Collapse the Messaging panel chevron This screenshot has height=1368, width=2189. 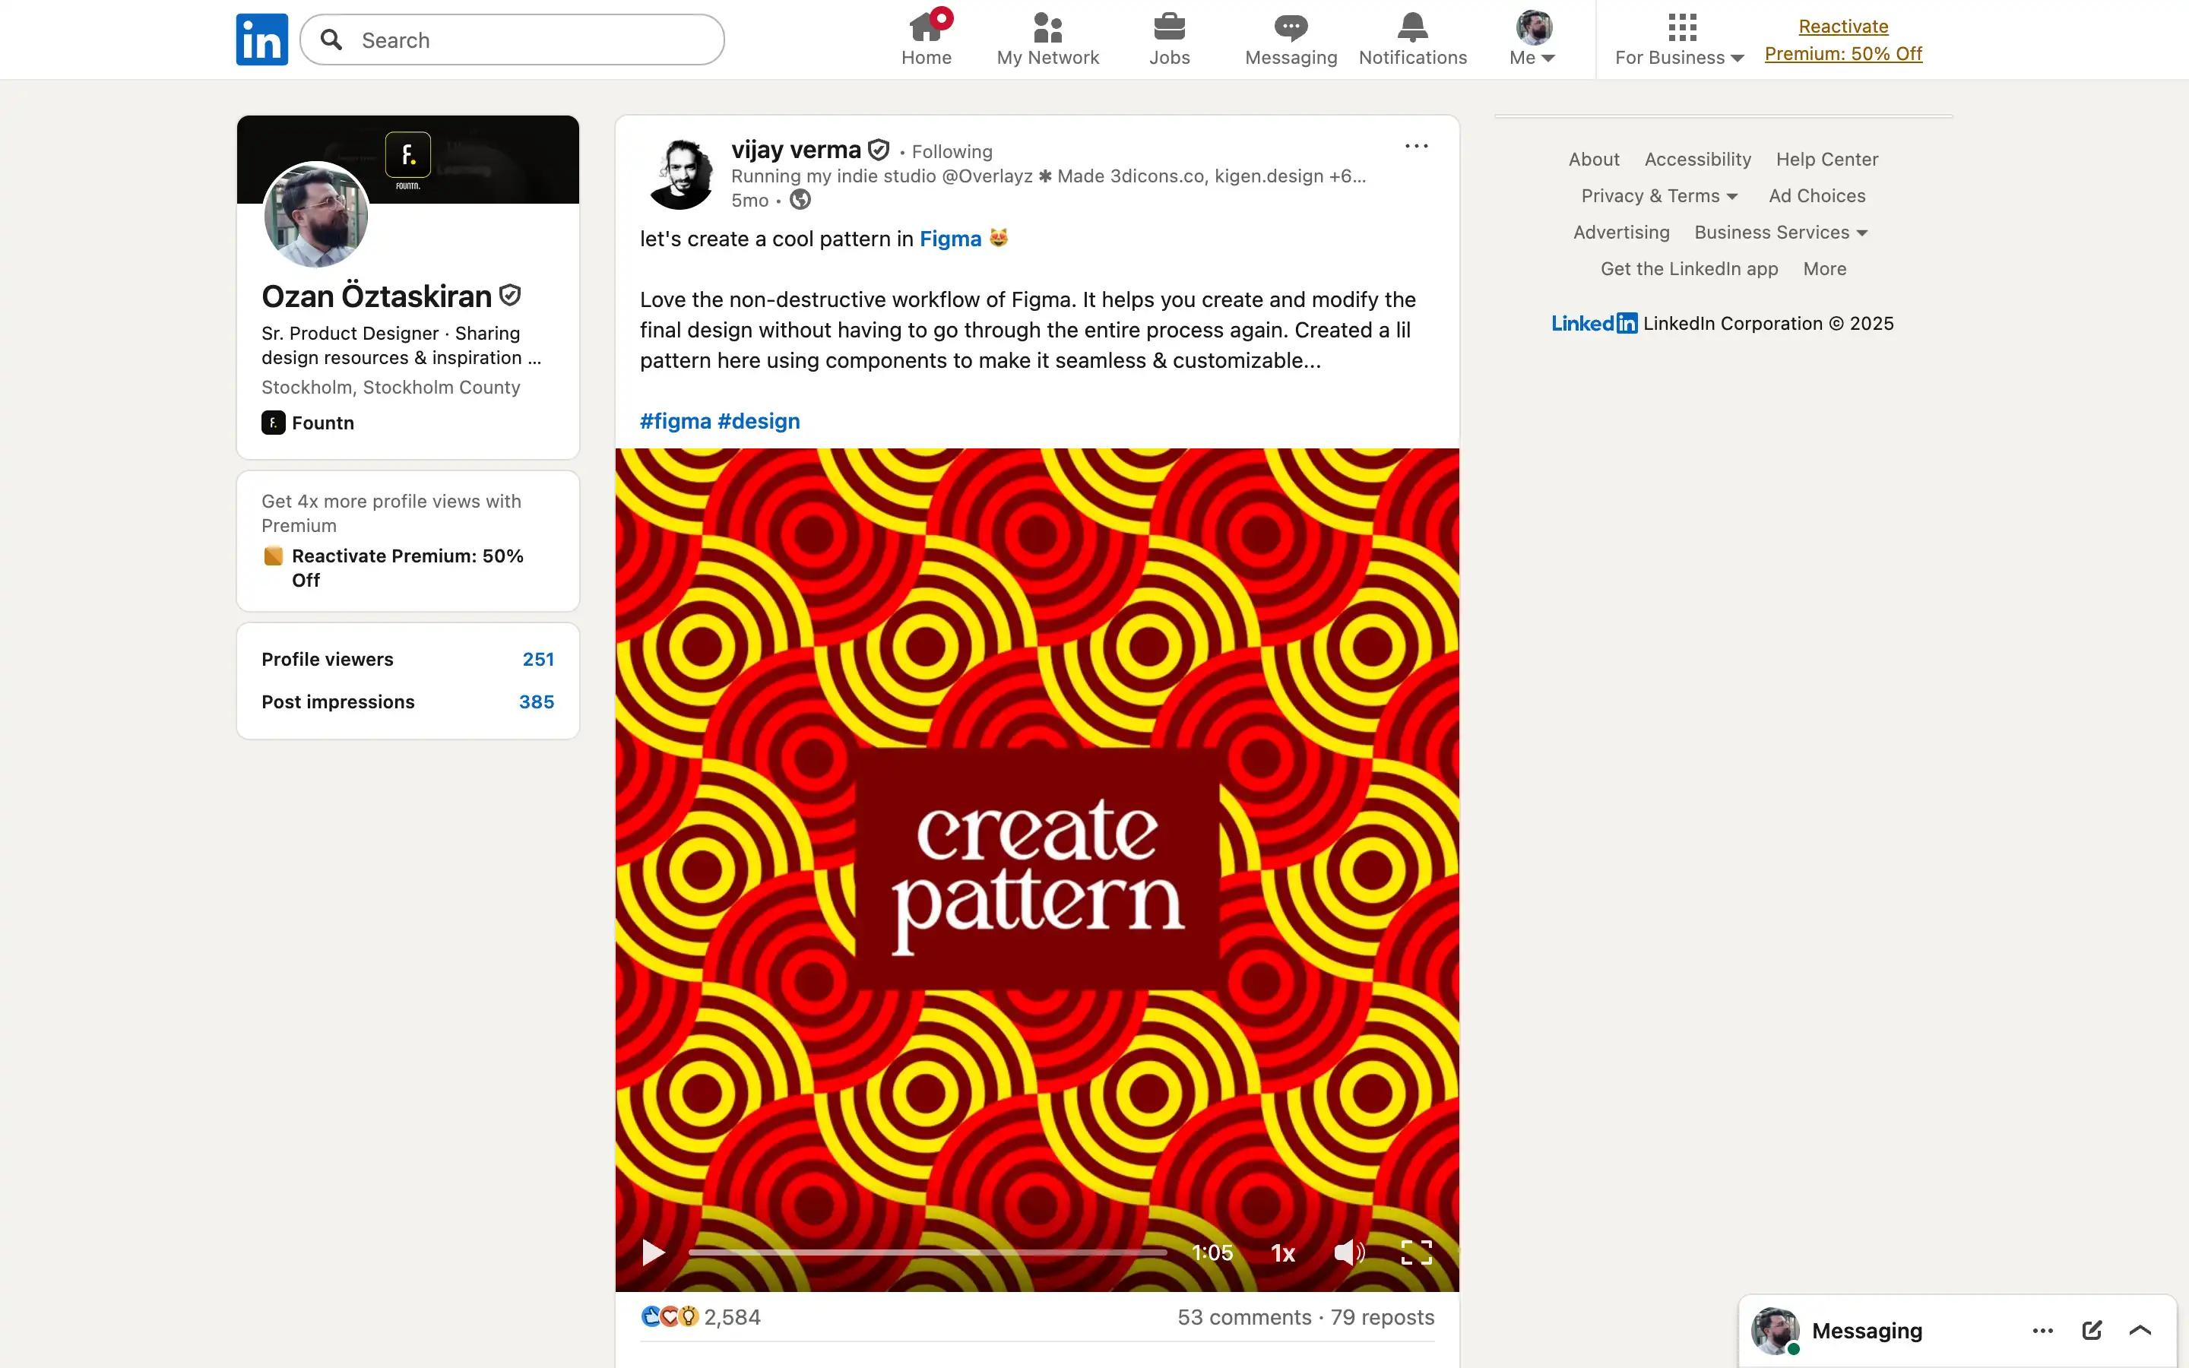pyautogui.click(x=2140, y=1330)
